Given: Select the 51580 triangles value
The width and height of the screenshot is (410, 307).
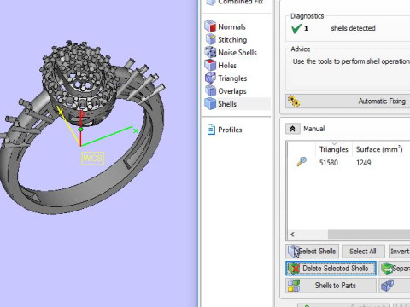Looking at the screenshot, I should (x=329, y=163).
